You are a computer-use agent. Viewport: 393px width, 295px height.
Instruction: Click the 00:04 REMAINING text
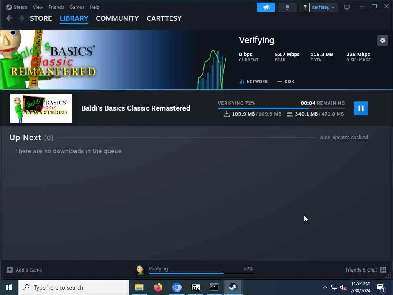322,103
